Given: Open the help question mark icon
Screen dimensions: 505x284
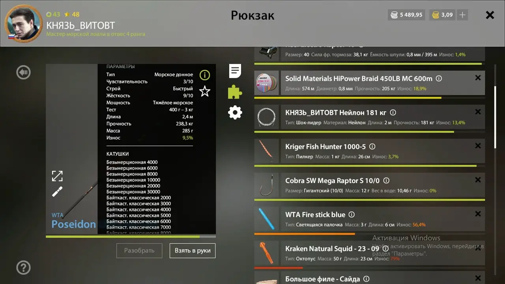Looking at the screenshot, I should (23, 267).
